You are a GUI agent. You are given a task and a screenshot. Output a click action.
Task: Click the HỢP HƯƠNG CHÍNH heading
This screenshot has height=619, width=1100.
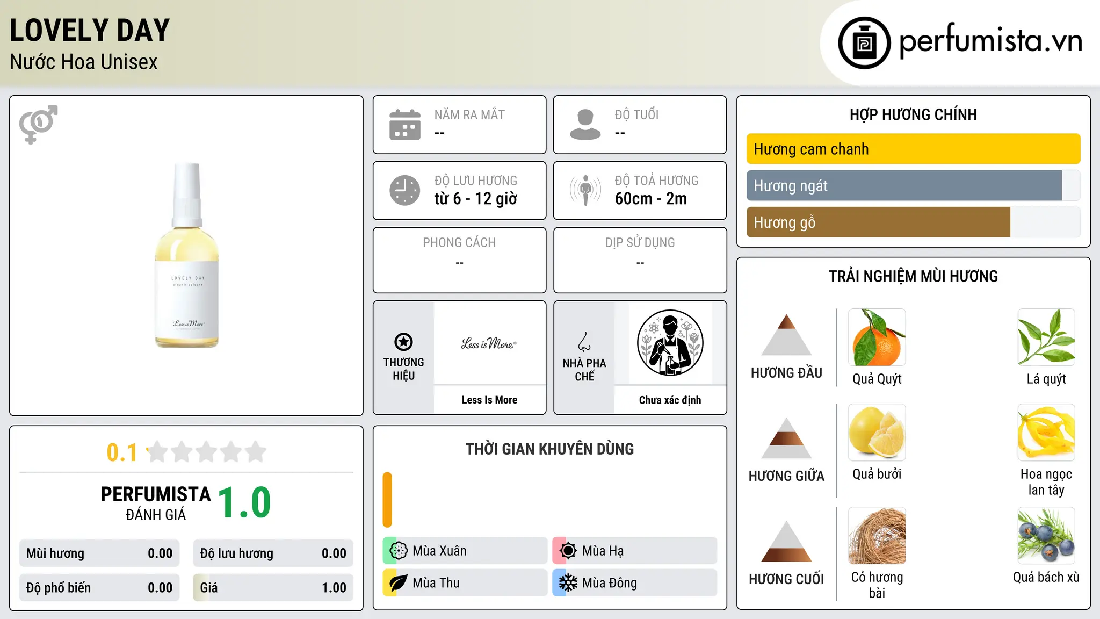(x=913, y=114)
